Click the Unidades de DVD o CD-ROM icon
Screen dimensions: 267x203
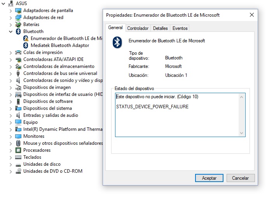(x=18, y=171)
